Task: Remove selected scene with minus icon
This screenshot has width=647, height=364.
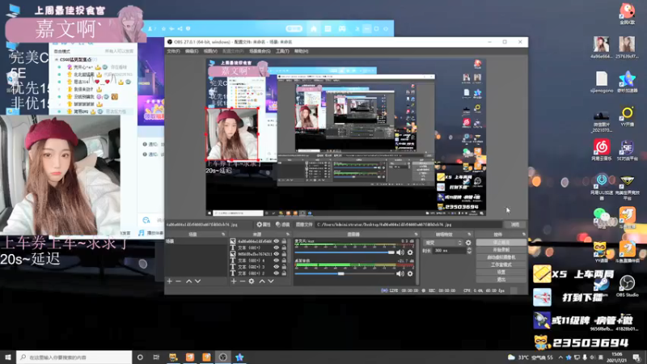Action: [178, 281]
